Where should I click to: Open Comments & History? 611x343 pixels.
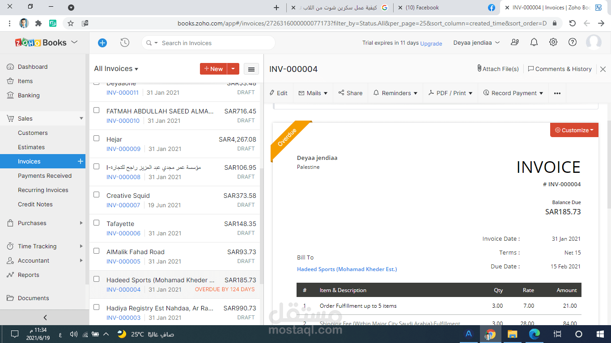click(x=560, y=69)
